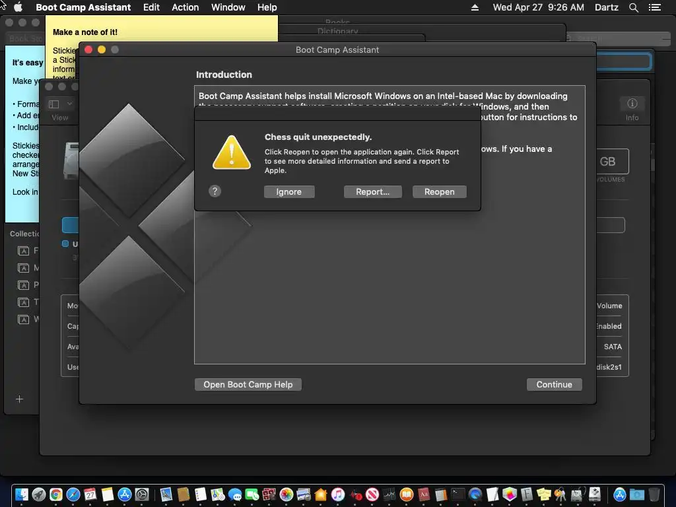Open Keychain Access from the Dock

point(560,494)
